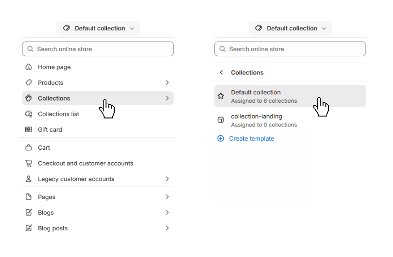This screenshot has height=257, width=393.
Task: Click the magnifier icon in the search bar
Action: [30, 49]
